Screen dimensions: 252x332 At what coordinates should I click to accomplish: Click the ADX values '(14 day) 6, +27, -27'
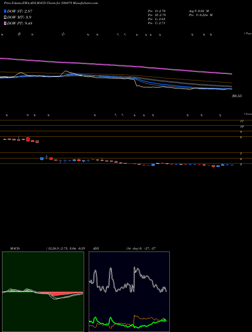pos(141,248)
